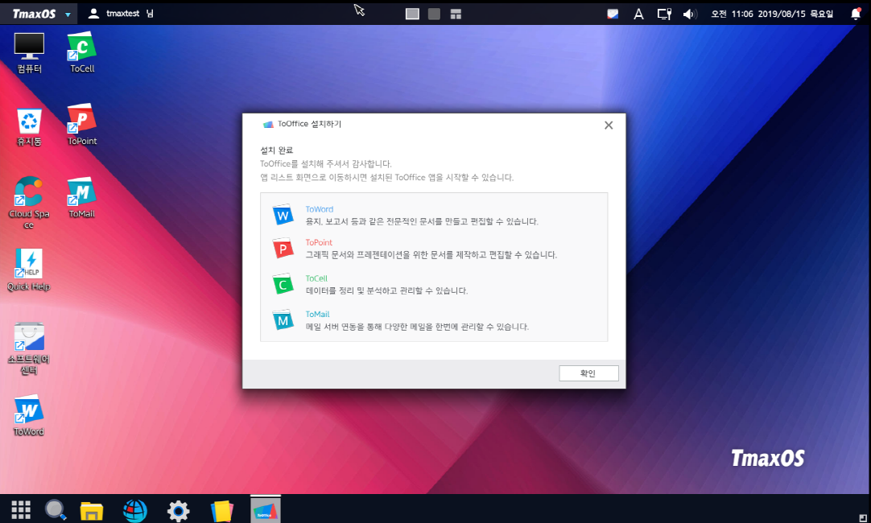Open the ToWord desktop shortcut
Viewport: 871px width, 523px height.
click(x=29, y=410)
